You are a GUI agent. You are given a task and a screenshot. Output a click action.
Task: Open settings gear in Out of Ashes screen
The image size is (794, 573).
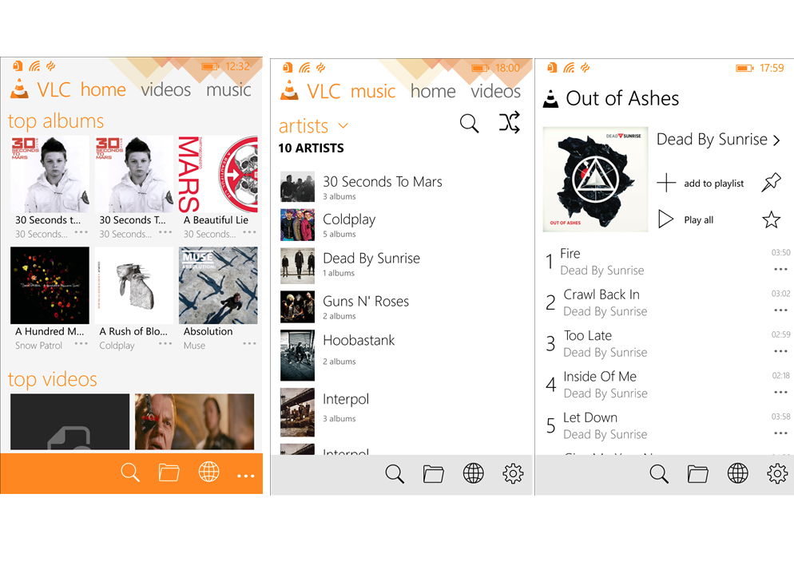point(776,474)
